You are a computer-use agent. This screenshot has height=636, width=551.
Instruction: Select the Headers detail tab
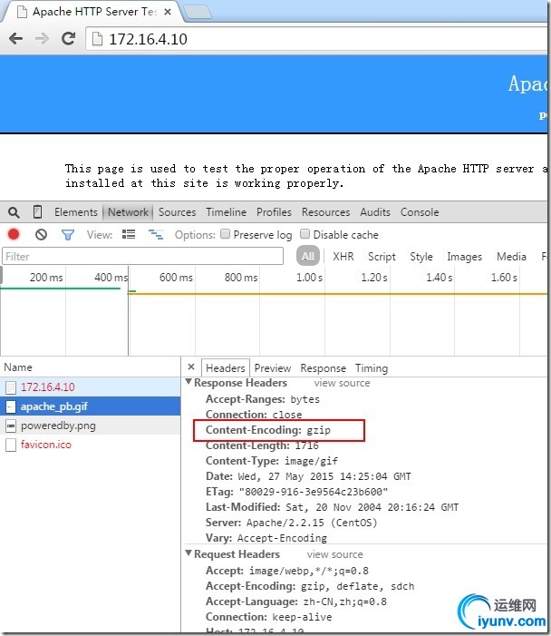pyautogui.click(x=226, y=367)
